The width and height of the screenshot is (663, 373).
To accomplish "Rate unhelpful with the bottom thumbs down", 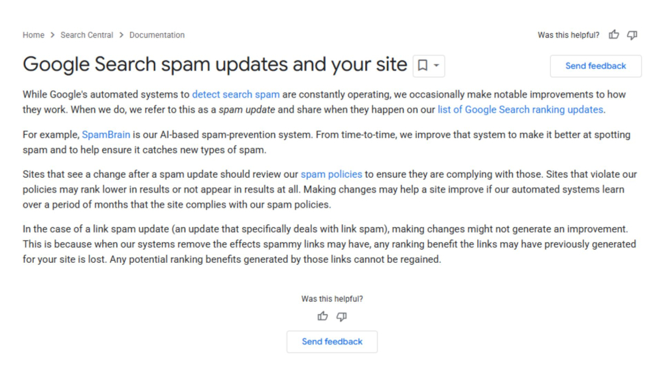I will click(x=342, y=317).
